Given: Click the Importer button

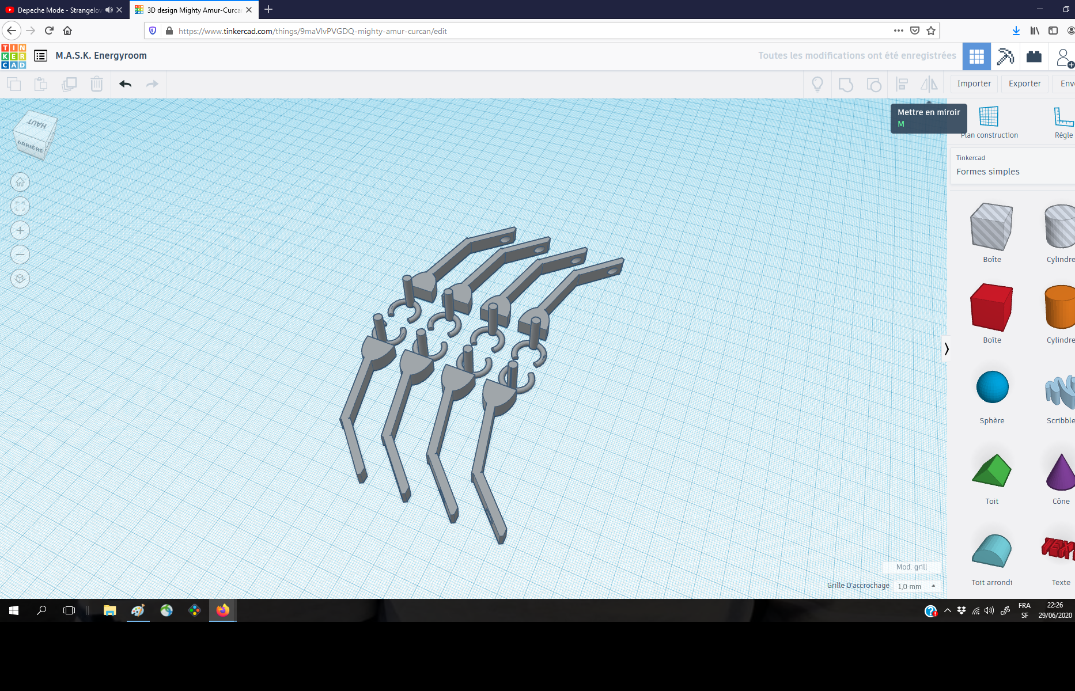Looking at the screenshot, I should pos(974,84).
